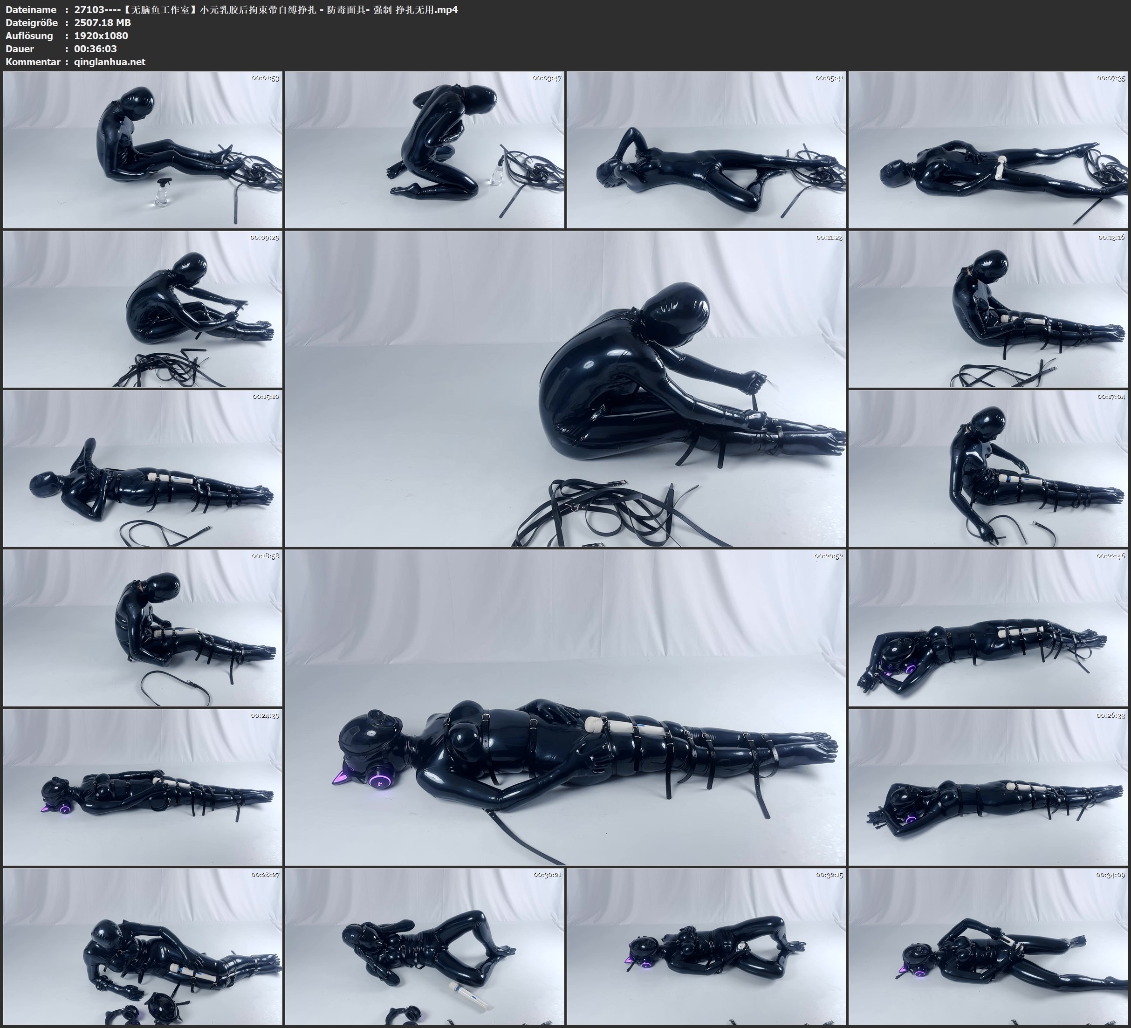Select the frame at 00:09:29
Image resolution: width=1131 pixels, height=1028 pixels.
(x=143, y=309)
